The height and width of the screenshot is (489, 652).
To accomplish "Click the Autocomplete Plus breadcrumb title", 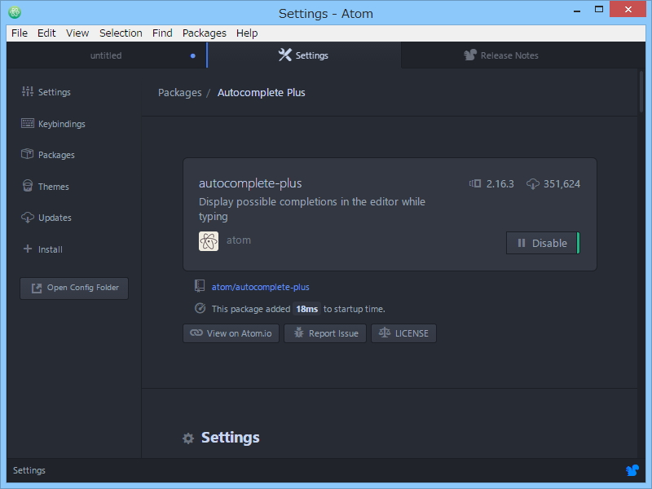I will [261, 92].
